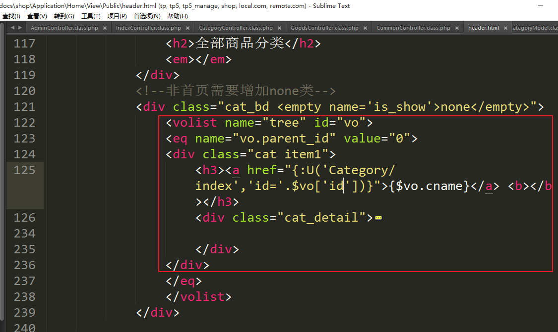The height and width of the screenshot is (332, 558).
Task: Close the CategoryController.class.php tab
Action: [x=279, y=28]
